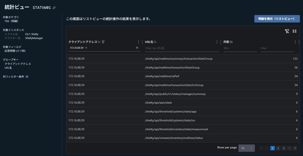Click the funnel icon on クライアントアドレス column
Screen dimensions: 303x156
[x=103, y=42]
